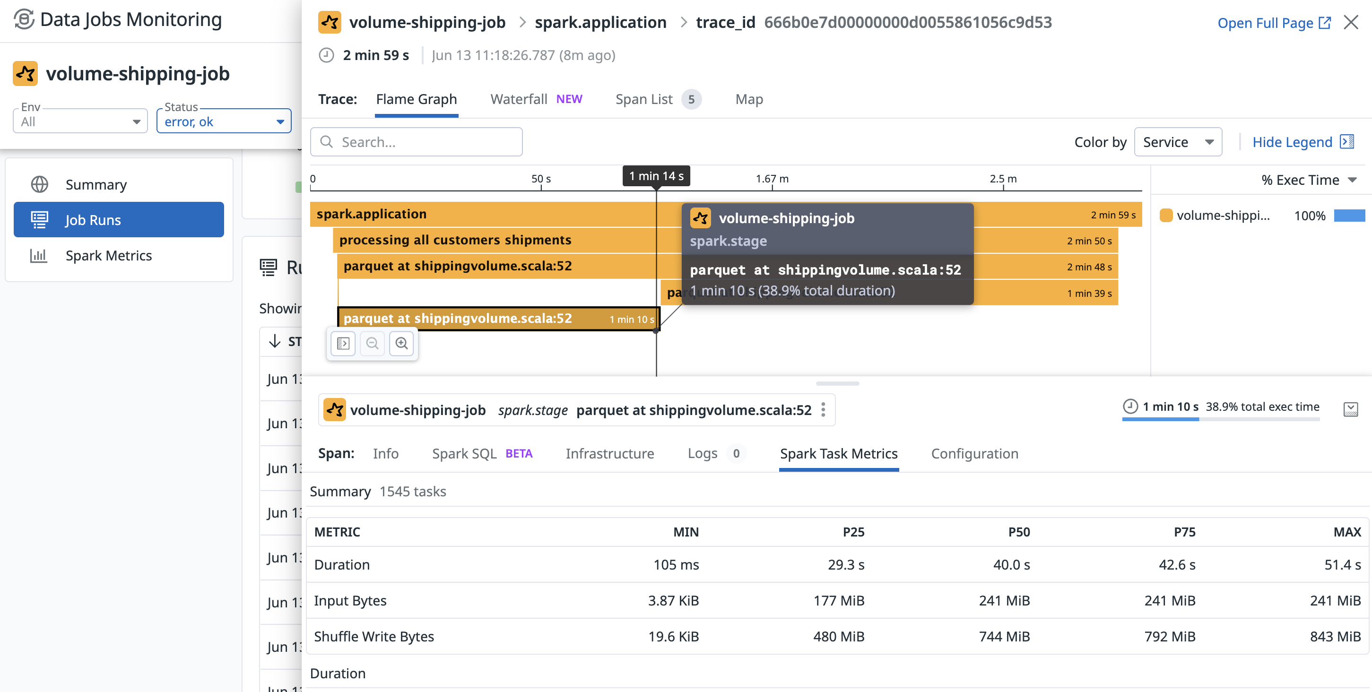
Task: Select Job Runs in the sidebar
Action: click(118, 220)
